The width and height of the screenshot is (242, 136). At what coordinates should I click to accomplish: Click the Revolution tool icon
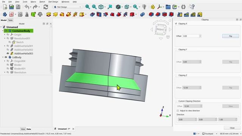pyautogui.click(x=55, y=14)
